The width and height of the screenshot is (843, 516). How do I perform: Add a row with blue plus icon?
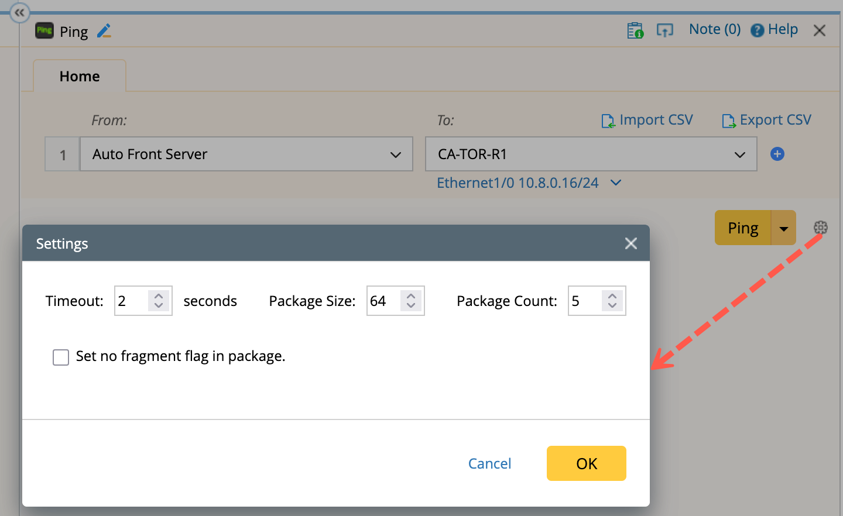777,154
